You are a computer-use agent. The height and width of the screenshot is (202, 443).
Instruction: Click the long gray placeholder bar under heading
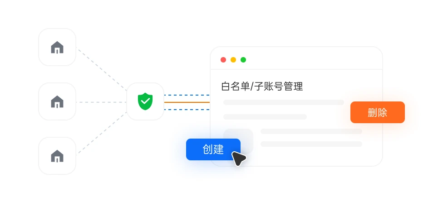tap(284, 102)
